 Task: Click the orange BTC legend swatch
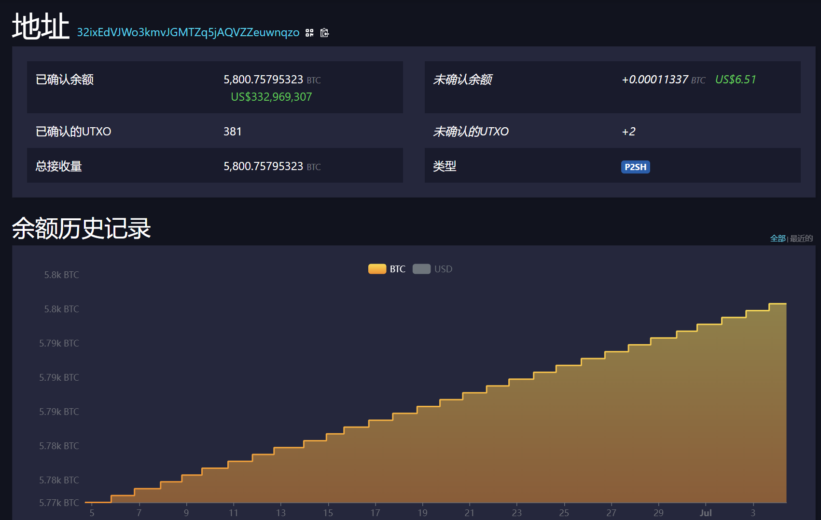coord(377,269)
